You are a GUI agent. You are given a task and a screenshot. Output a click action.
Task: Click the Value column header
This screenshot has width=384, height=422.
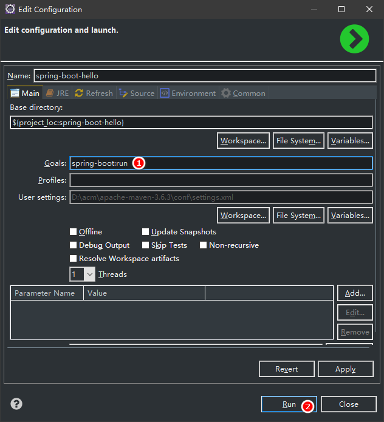[144, 293]
